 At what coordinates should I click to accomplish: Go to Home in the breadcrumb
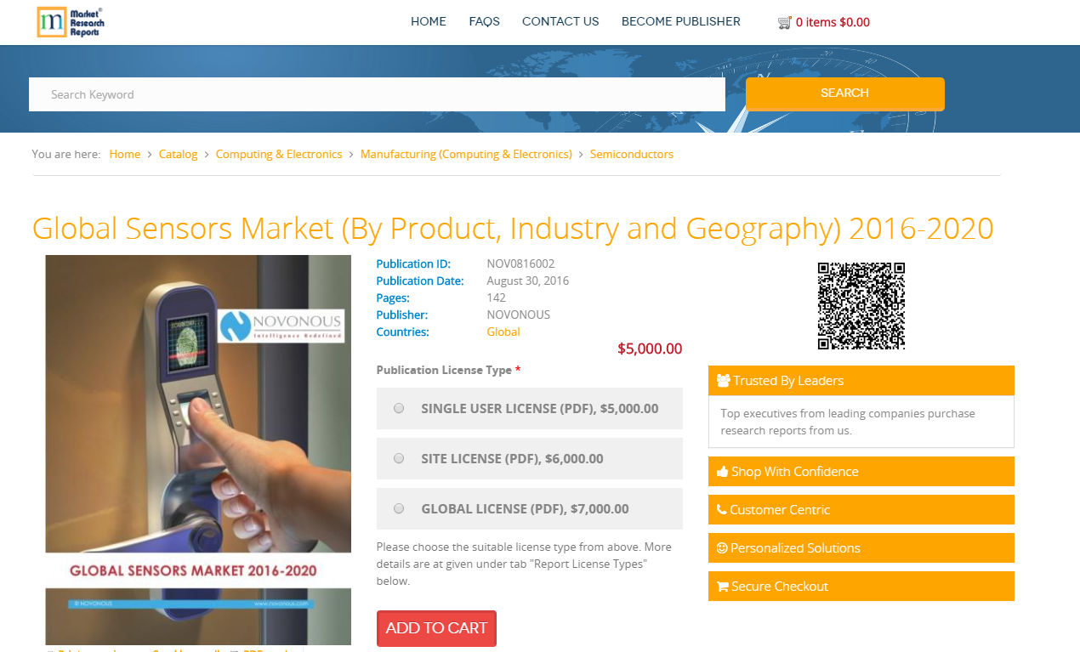(x=125, y=154)
